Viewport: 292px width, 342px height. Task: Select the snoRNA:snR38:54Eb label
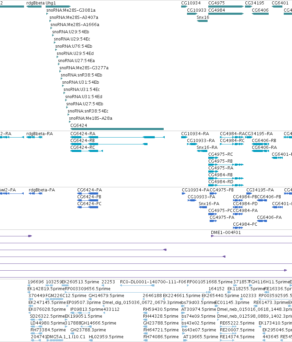(x=81, y=75)
